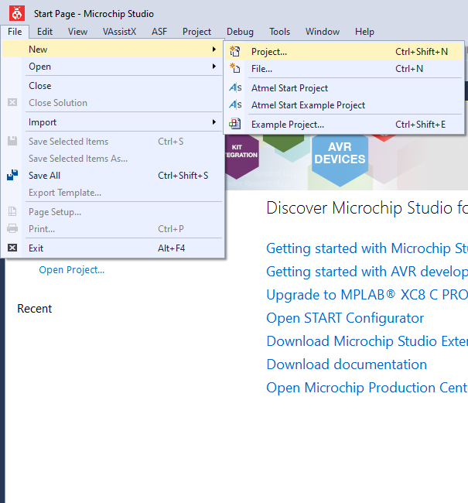Click Discover Microchip Studio heading text
468x503 pixels.
tap(367, 207)
